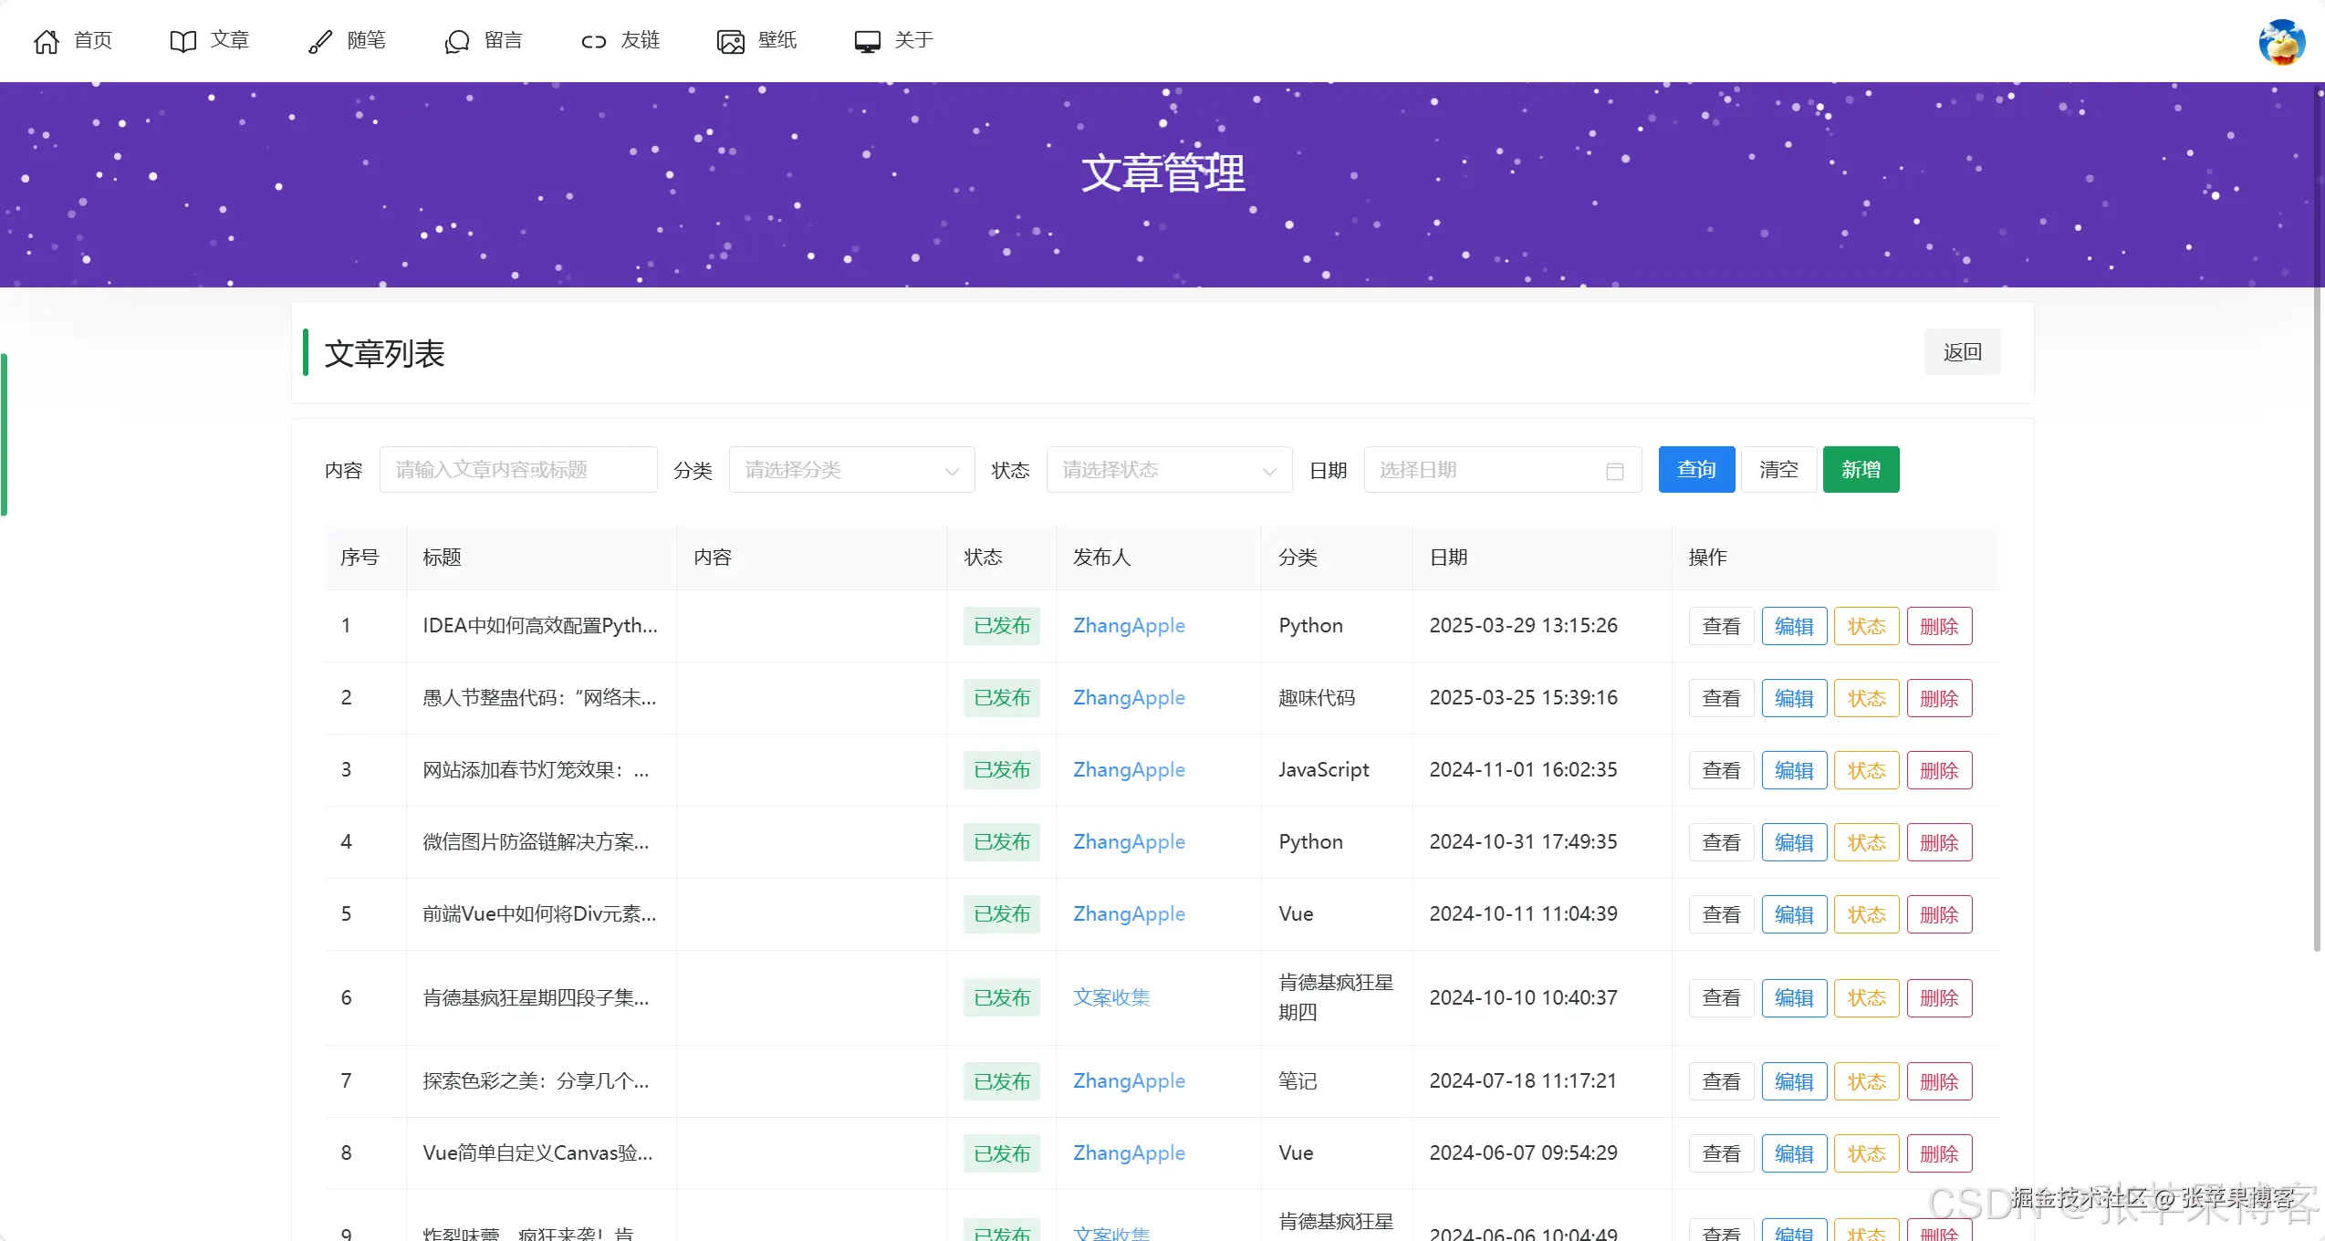
Task: Click the blue 查询 search button
Action: 1695,469
